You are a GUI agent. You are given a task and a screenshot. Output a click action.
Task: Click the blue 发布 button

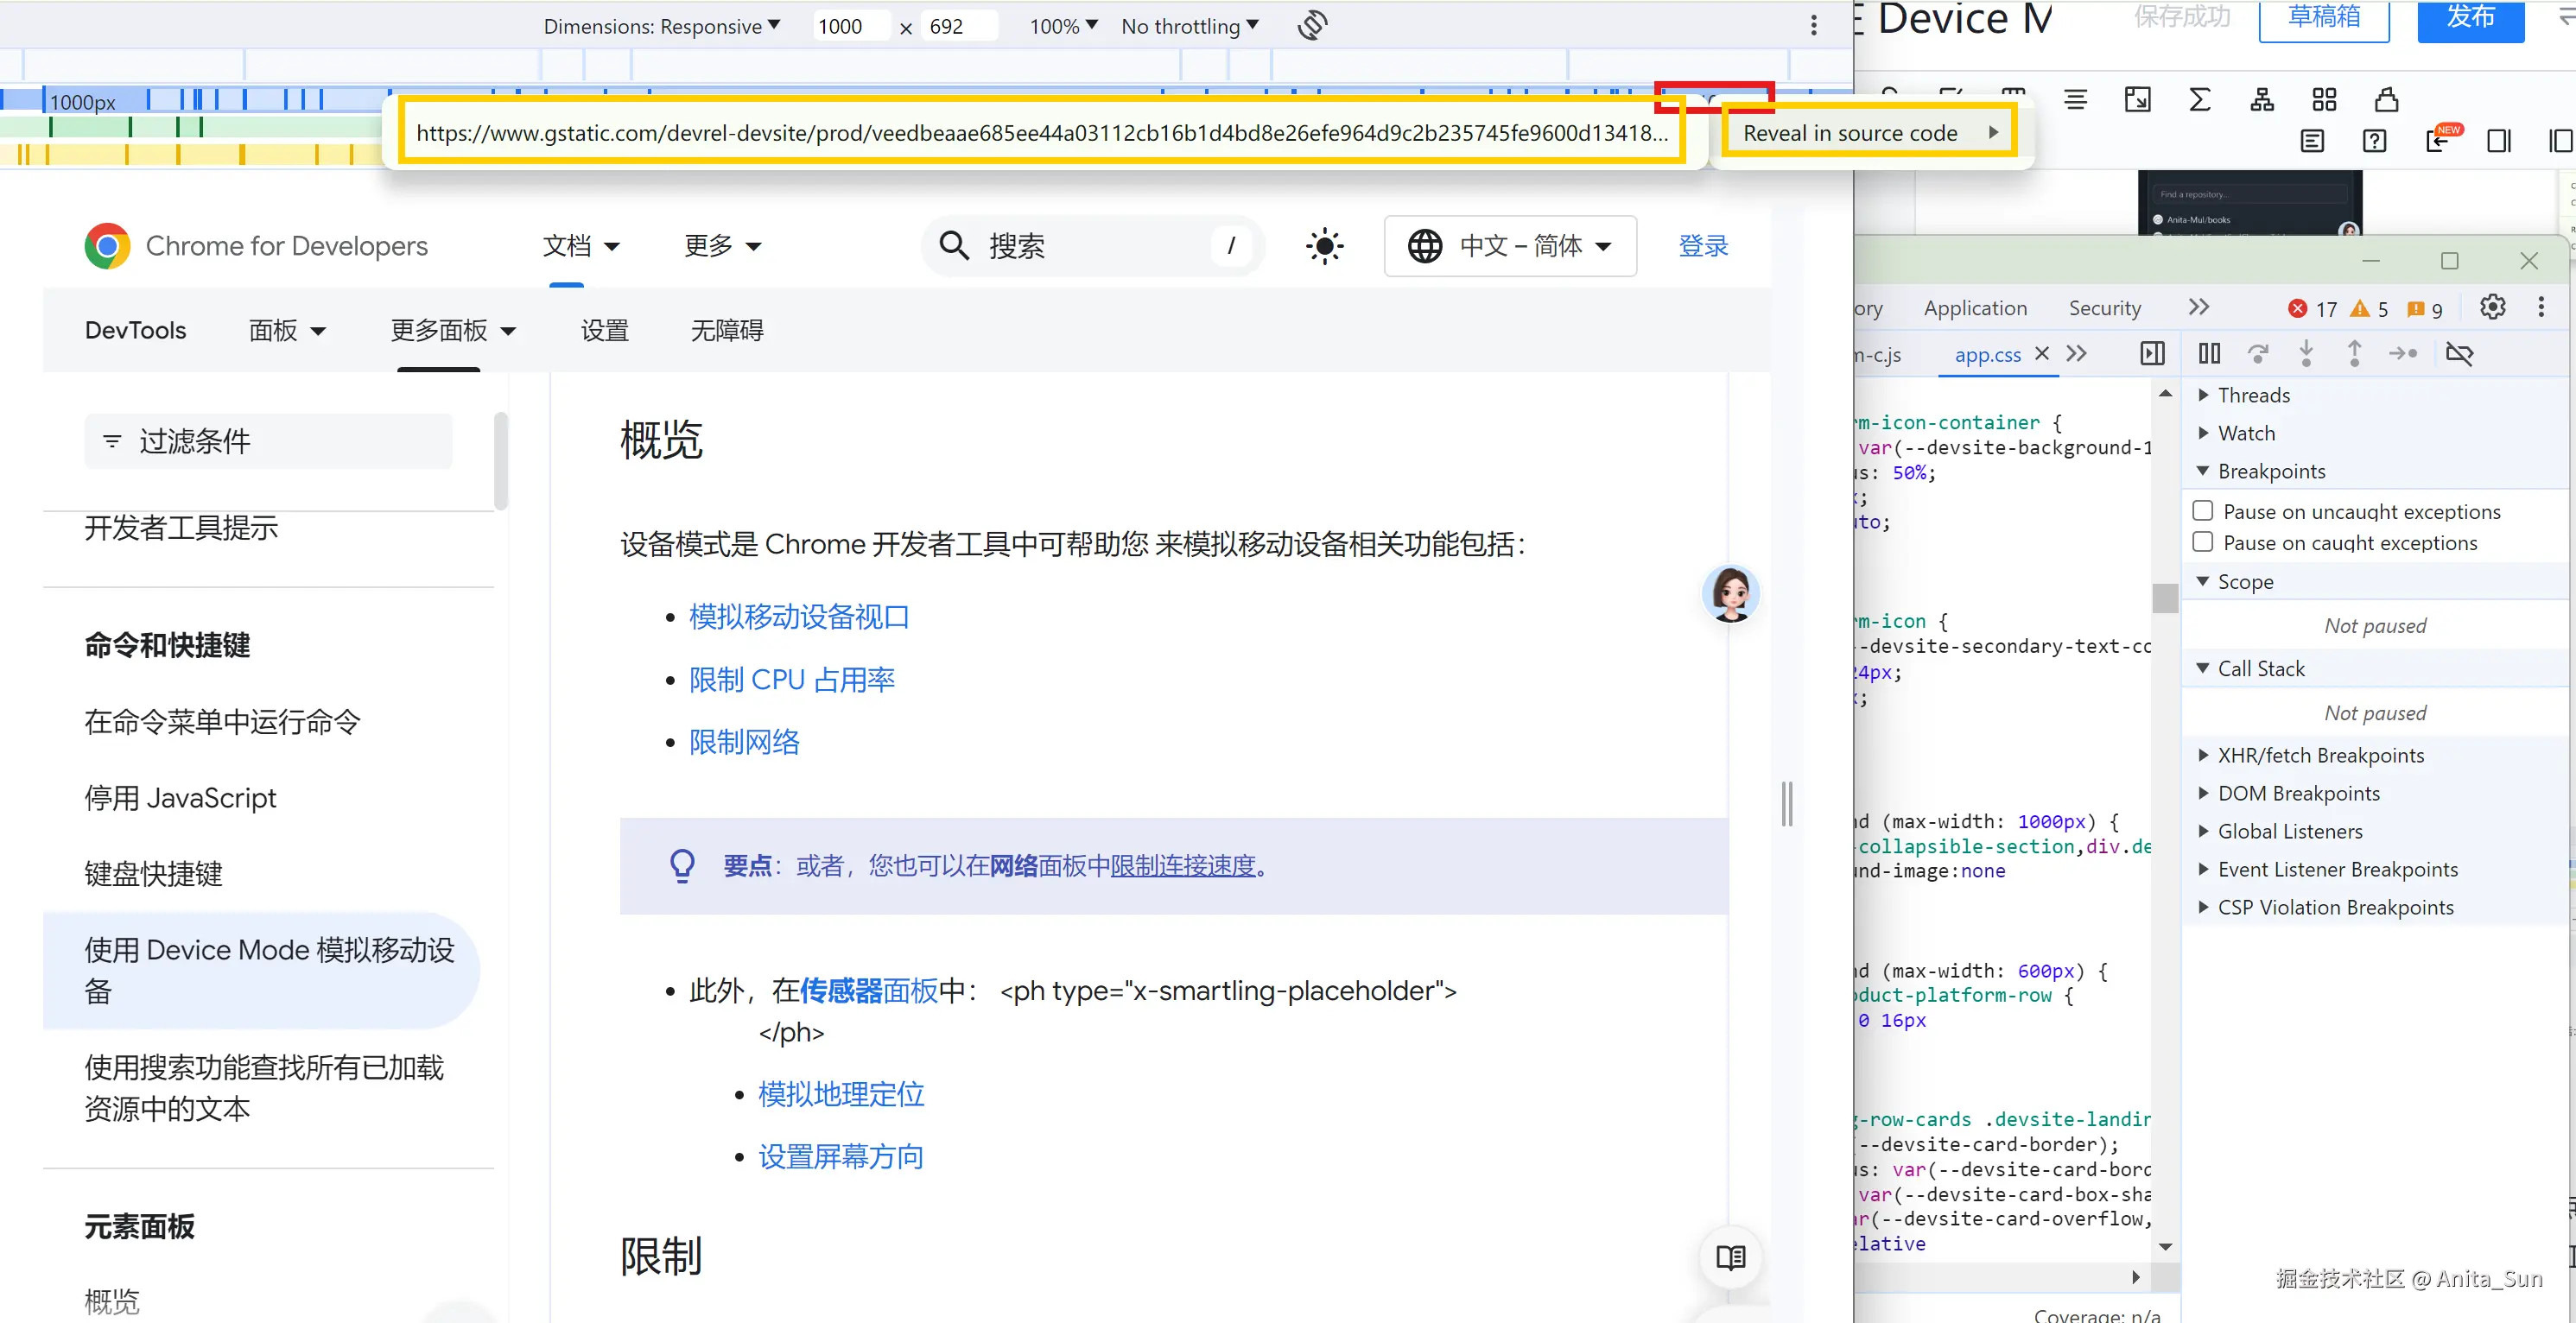(2470, 18)
